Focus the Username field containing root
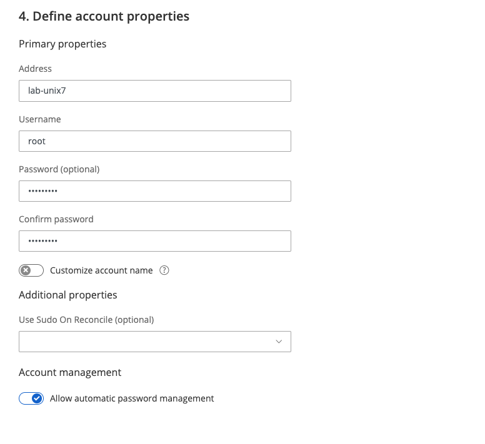The image size is (485, 444). click(x=154, y=141)
